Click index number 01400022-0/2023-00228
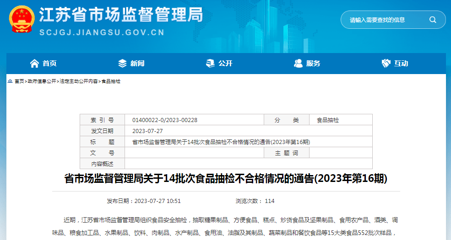The height and width of the screenshot is (240, 451). pos(165,120)
